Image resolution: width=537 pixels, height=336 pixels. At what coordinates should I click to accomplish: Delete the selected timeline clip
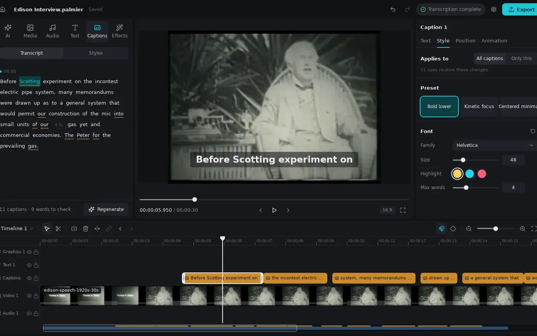[x=86, y=229]
